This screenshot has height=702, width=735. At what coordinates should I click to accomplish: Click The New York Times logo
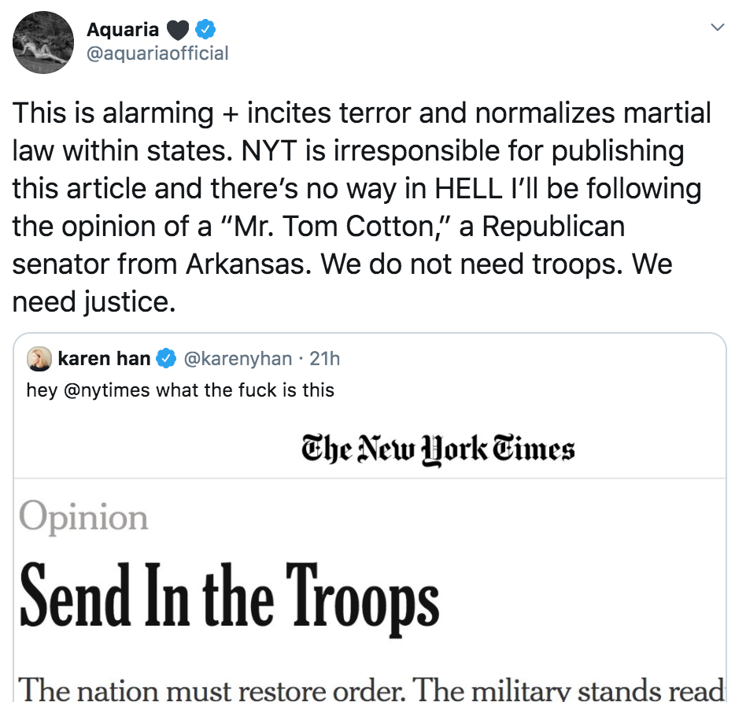coord(438,449)
